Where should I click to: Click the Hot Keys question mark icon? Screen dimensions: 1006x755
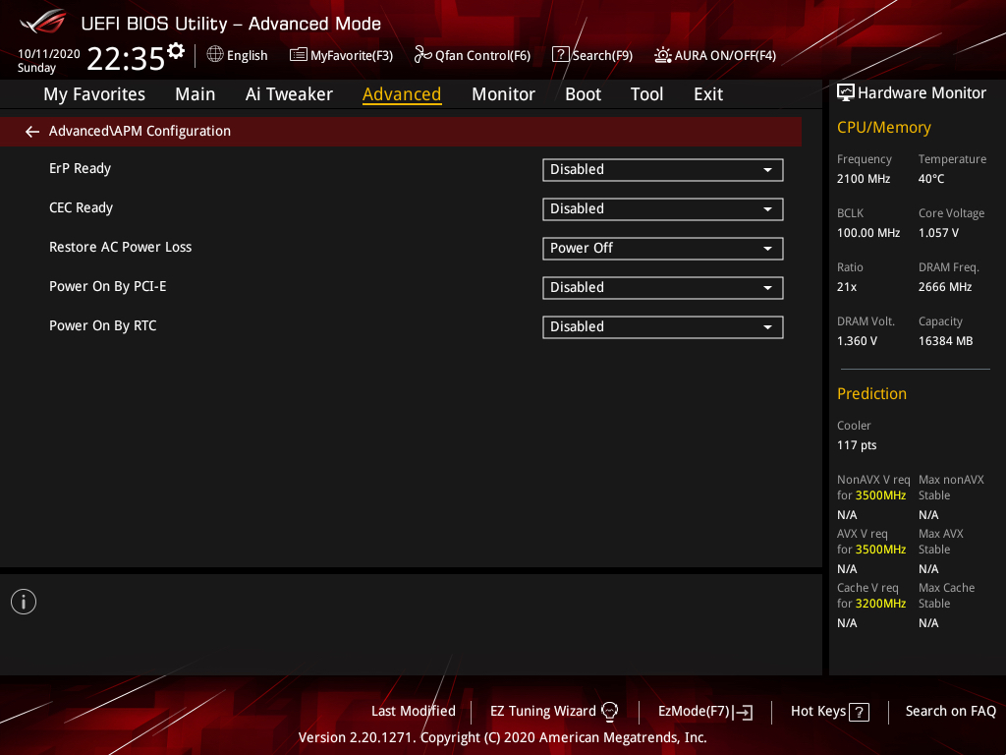pyautogui.click(x=859, y=712)
